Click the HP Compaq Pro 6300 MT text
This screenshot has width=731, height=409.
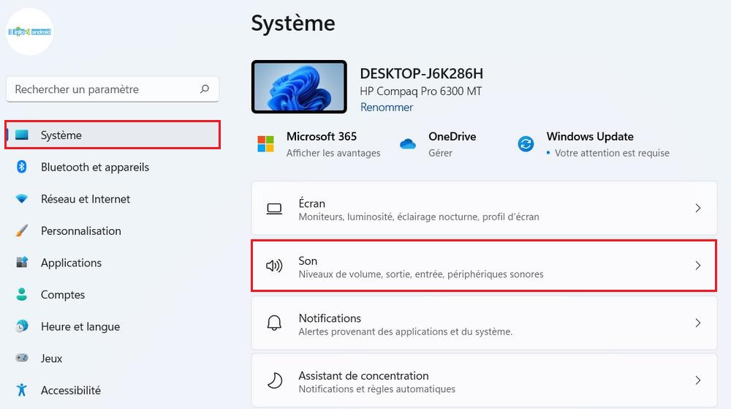(420, 91)
